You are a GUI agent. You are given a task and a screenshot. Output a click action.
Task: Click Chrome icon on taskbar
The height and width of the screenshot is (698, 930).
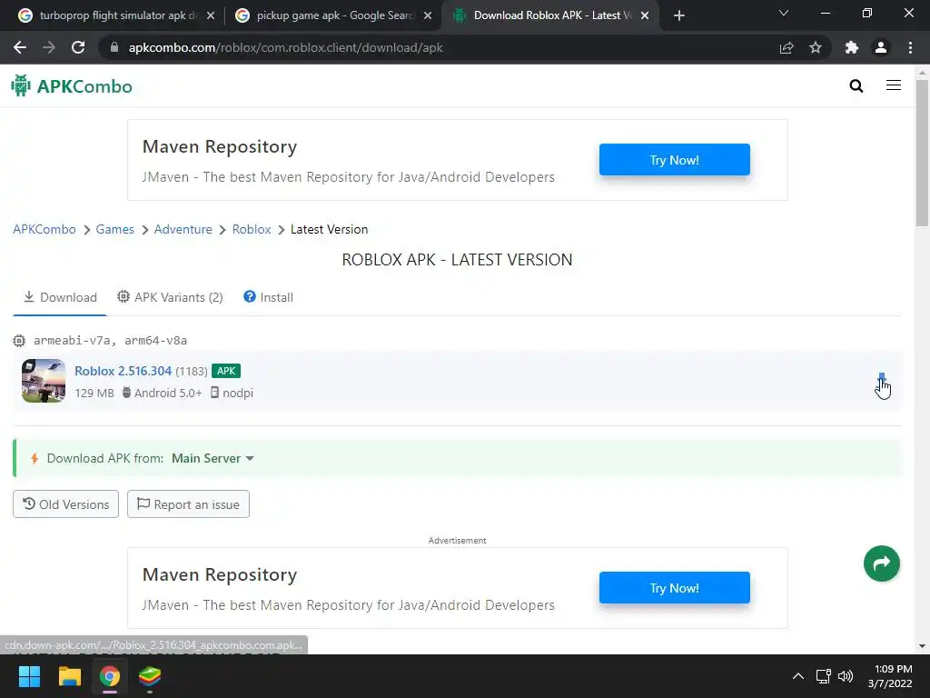110,676
